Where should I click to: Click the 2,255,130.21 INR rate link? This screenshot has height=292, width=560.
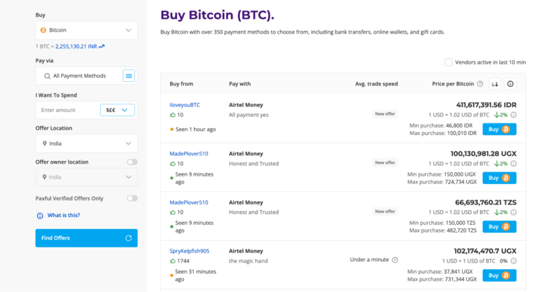(x=76, y=46)
